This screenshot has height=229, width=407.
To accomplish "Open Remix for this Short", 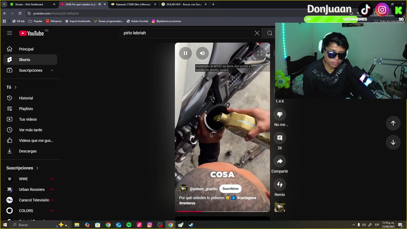I will click(x=280, y=184).
